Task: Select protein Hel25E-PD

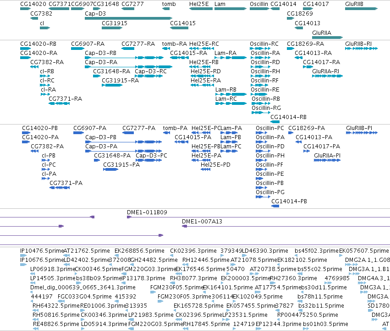Action: point(215,165)
